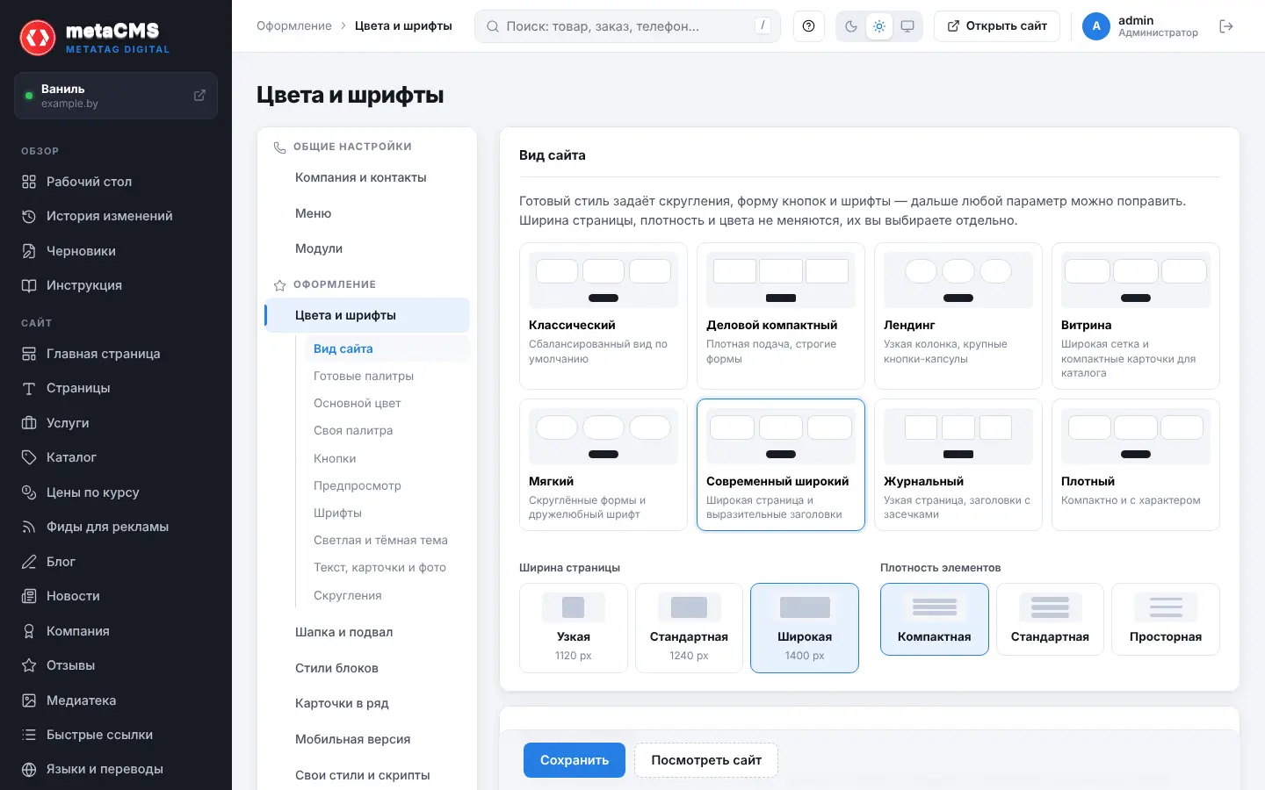Open Готовые палитры subsection
The image size is (1265, 790).
coord(364,376)
